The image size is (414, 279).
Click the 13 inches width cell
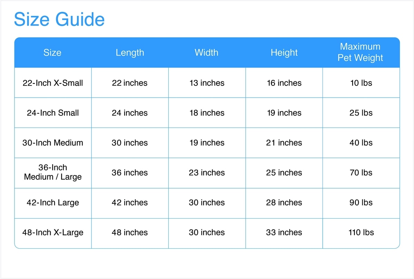207,83
